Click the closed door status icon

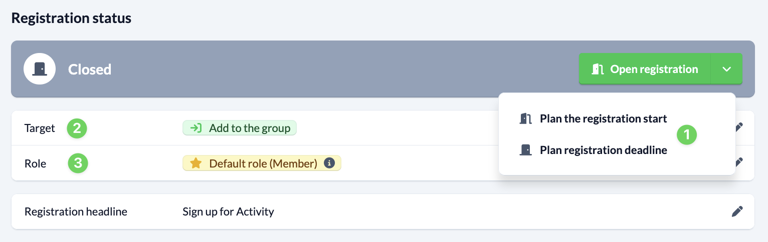point(39,69)
